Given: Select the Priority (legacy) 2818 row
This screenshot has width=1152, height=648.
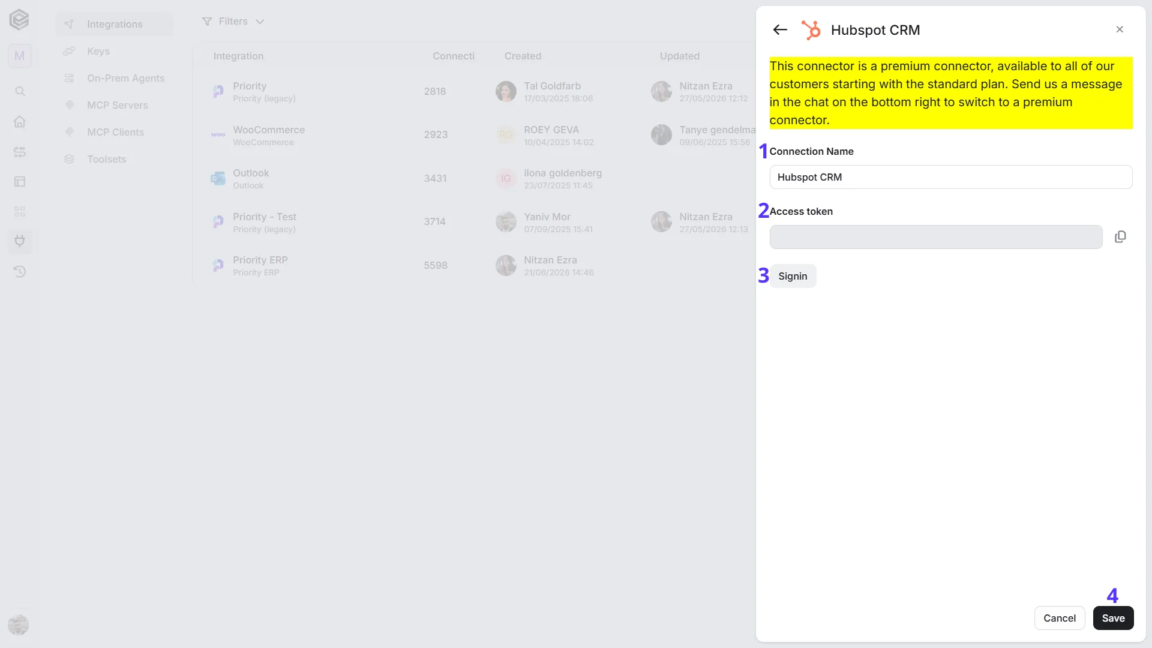Looking at the screenshot, I should 474,92.
